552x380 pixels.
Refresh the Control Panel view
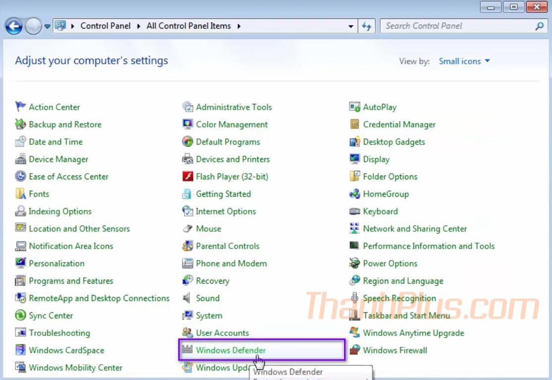click(366, 26)
